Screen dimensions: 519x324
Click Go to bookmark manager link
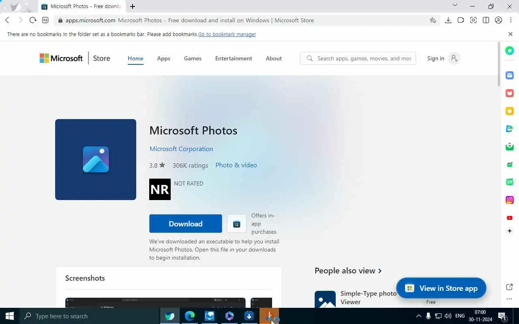point(227,34)
